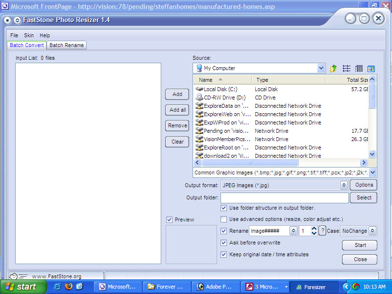Expand the My Computer source dropdown

(x=321, y=69)
